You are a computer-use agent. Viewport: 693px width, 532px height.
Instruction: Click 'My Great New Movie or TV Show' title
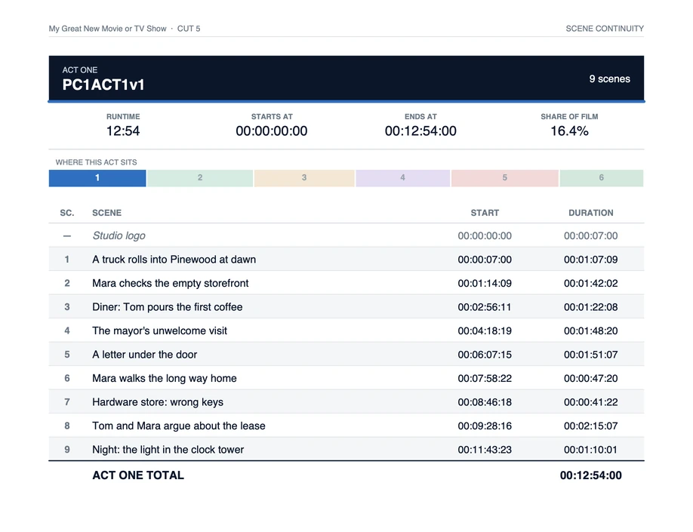[107, 29]
